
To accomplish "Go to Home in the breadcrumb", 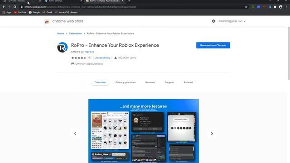I will [x=61, y=34].
